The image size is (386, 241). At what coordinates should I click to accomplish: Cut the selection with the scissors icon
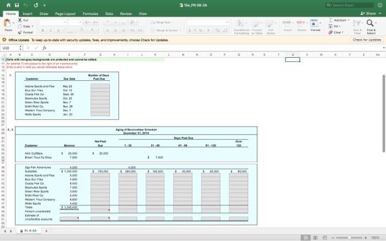(20, 20)
